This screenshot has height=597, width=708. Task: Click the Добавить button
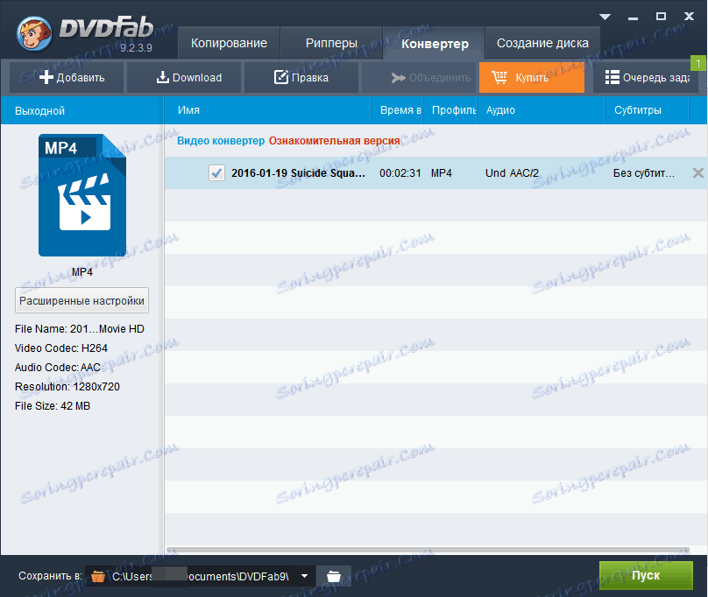[x=67, y=78]
